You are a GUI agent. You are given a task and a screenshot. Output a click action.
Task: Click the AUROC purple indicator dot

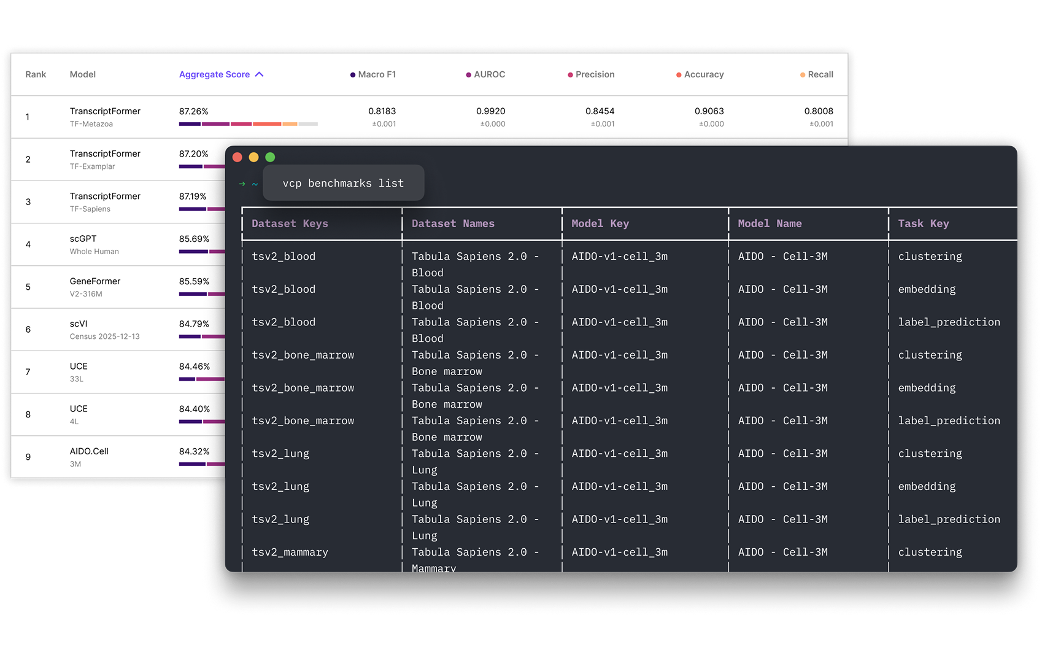click(468, 74)
